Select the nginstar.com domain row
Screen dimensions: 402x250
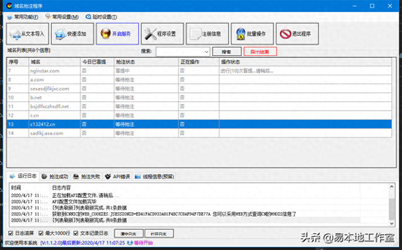[199, 71]
